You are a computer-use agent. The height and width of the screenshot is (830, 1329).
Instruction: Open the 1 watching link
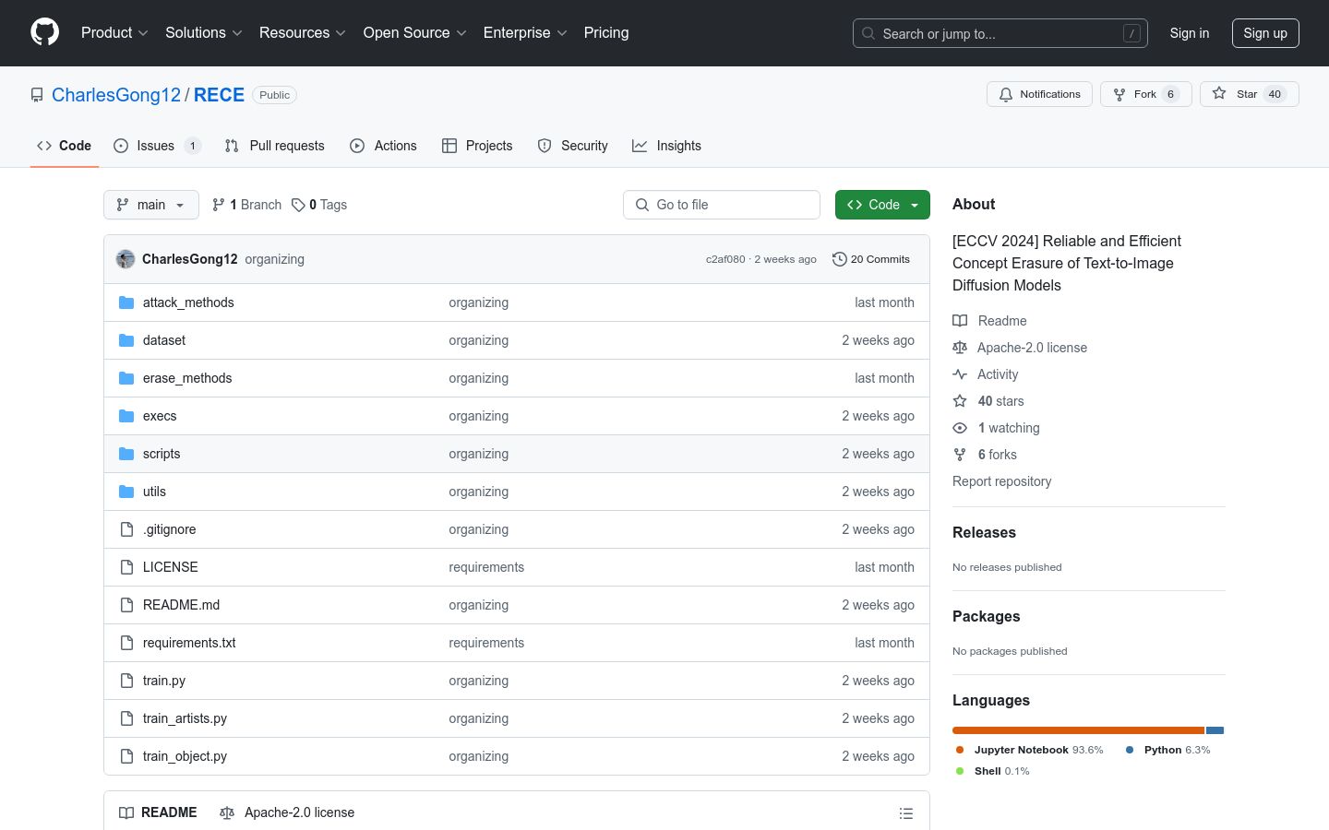[x=1008, y=428]
